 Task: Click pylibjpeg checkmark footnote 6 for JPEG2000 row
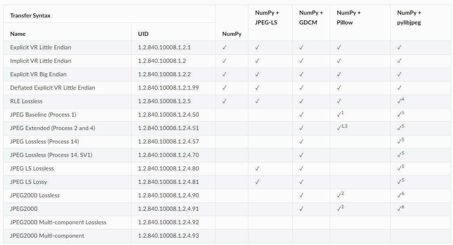tap(400, 208)
